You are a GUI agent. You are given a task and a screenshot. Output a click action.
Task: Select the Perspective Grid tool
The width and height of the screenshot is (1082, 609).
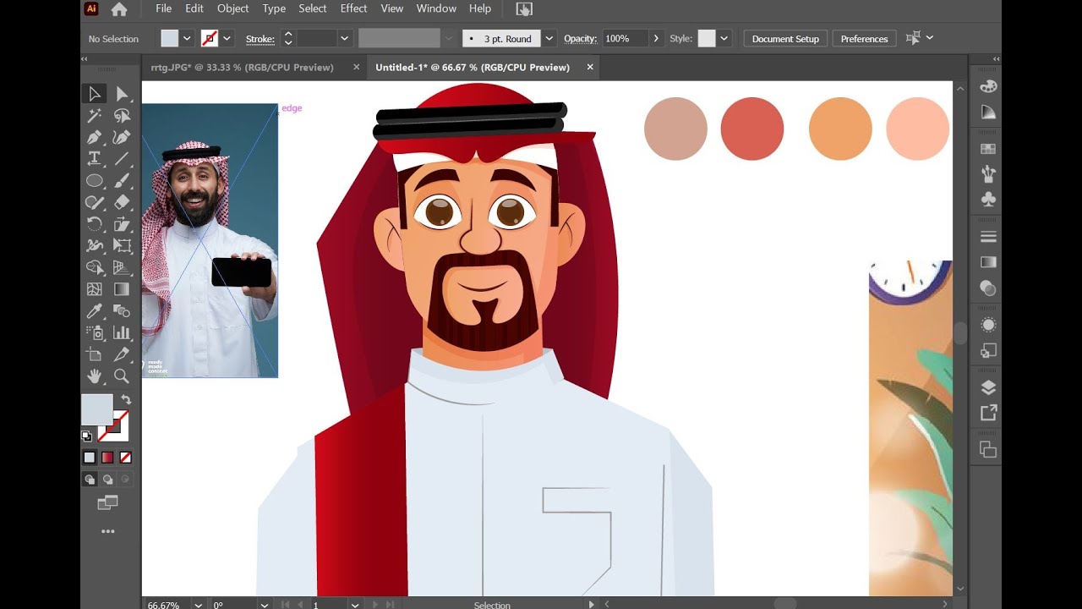pyautogui.click(x=122, y=268)
